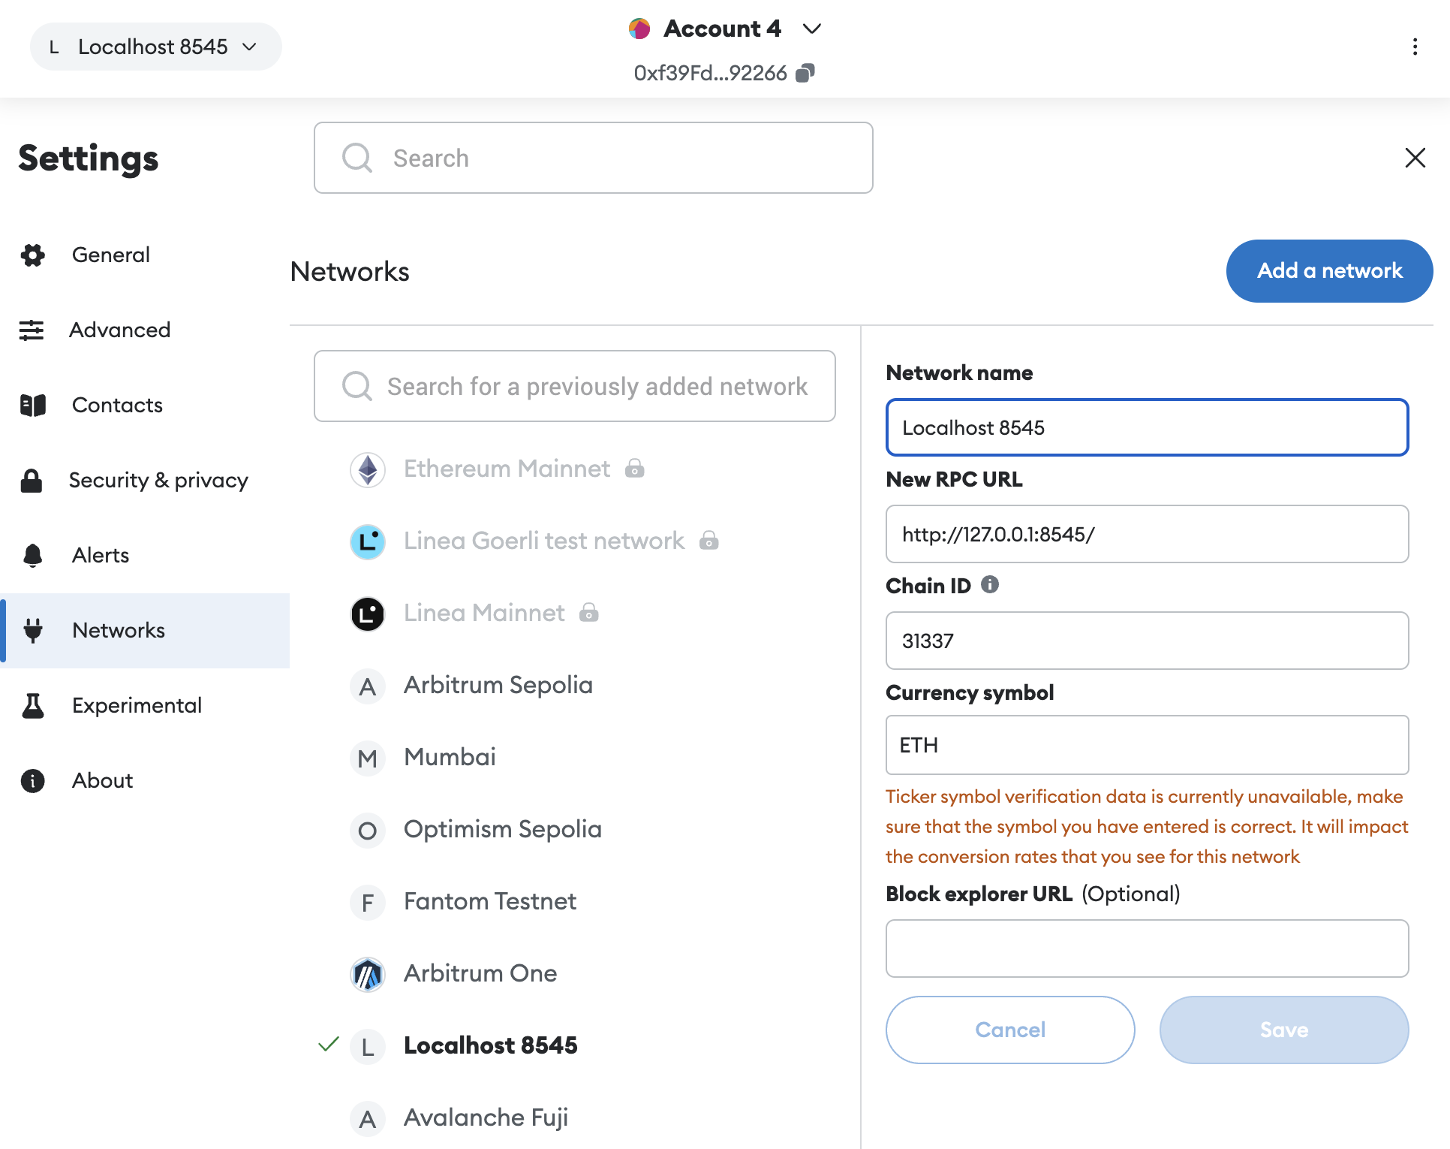Open the Localhost 8545 network dropdown
1450x1149 pixels.
click(x=156, y=47)
